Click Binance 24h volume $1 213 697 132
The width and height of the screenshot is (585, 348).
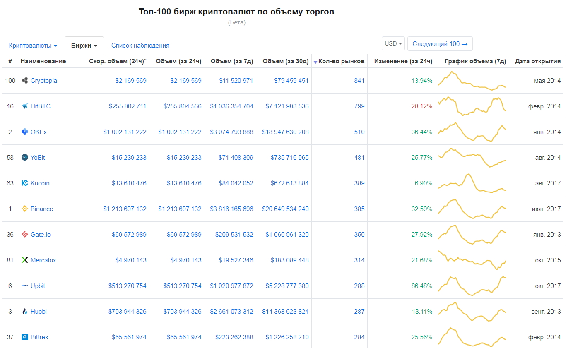point(180,209)
